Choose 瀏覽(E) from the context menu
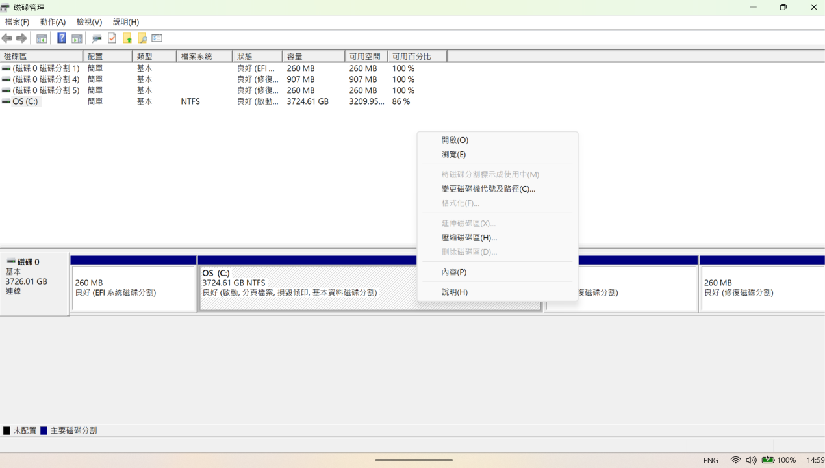The width and height of the screenshot is (825, 468). (x=498, y=155)
